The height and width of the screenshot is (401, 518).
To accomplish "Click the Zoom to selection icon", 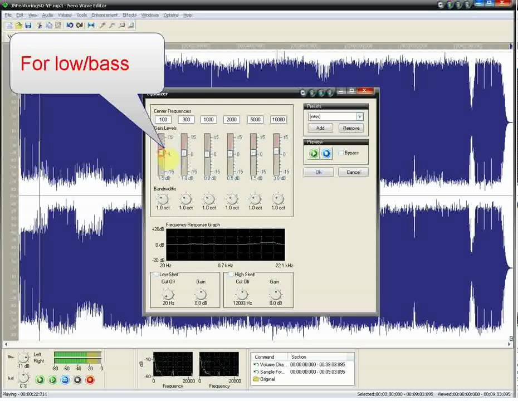I will [121, 26].
